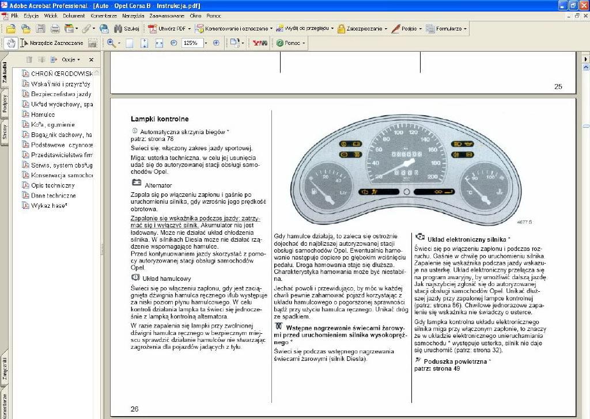
Task: Click the Fit Page icon
Action: (145, 43)
